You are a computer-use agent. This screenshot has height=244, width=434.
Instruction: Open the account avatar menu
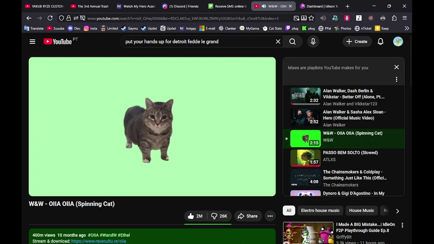click(x=398, y=42)
